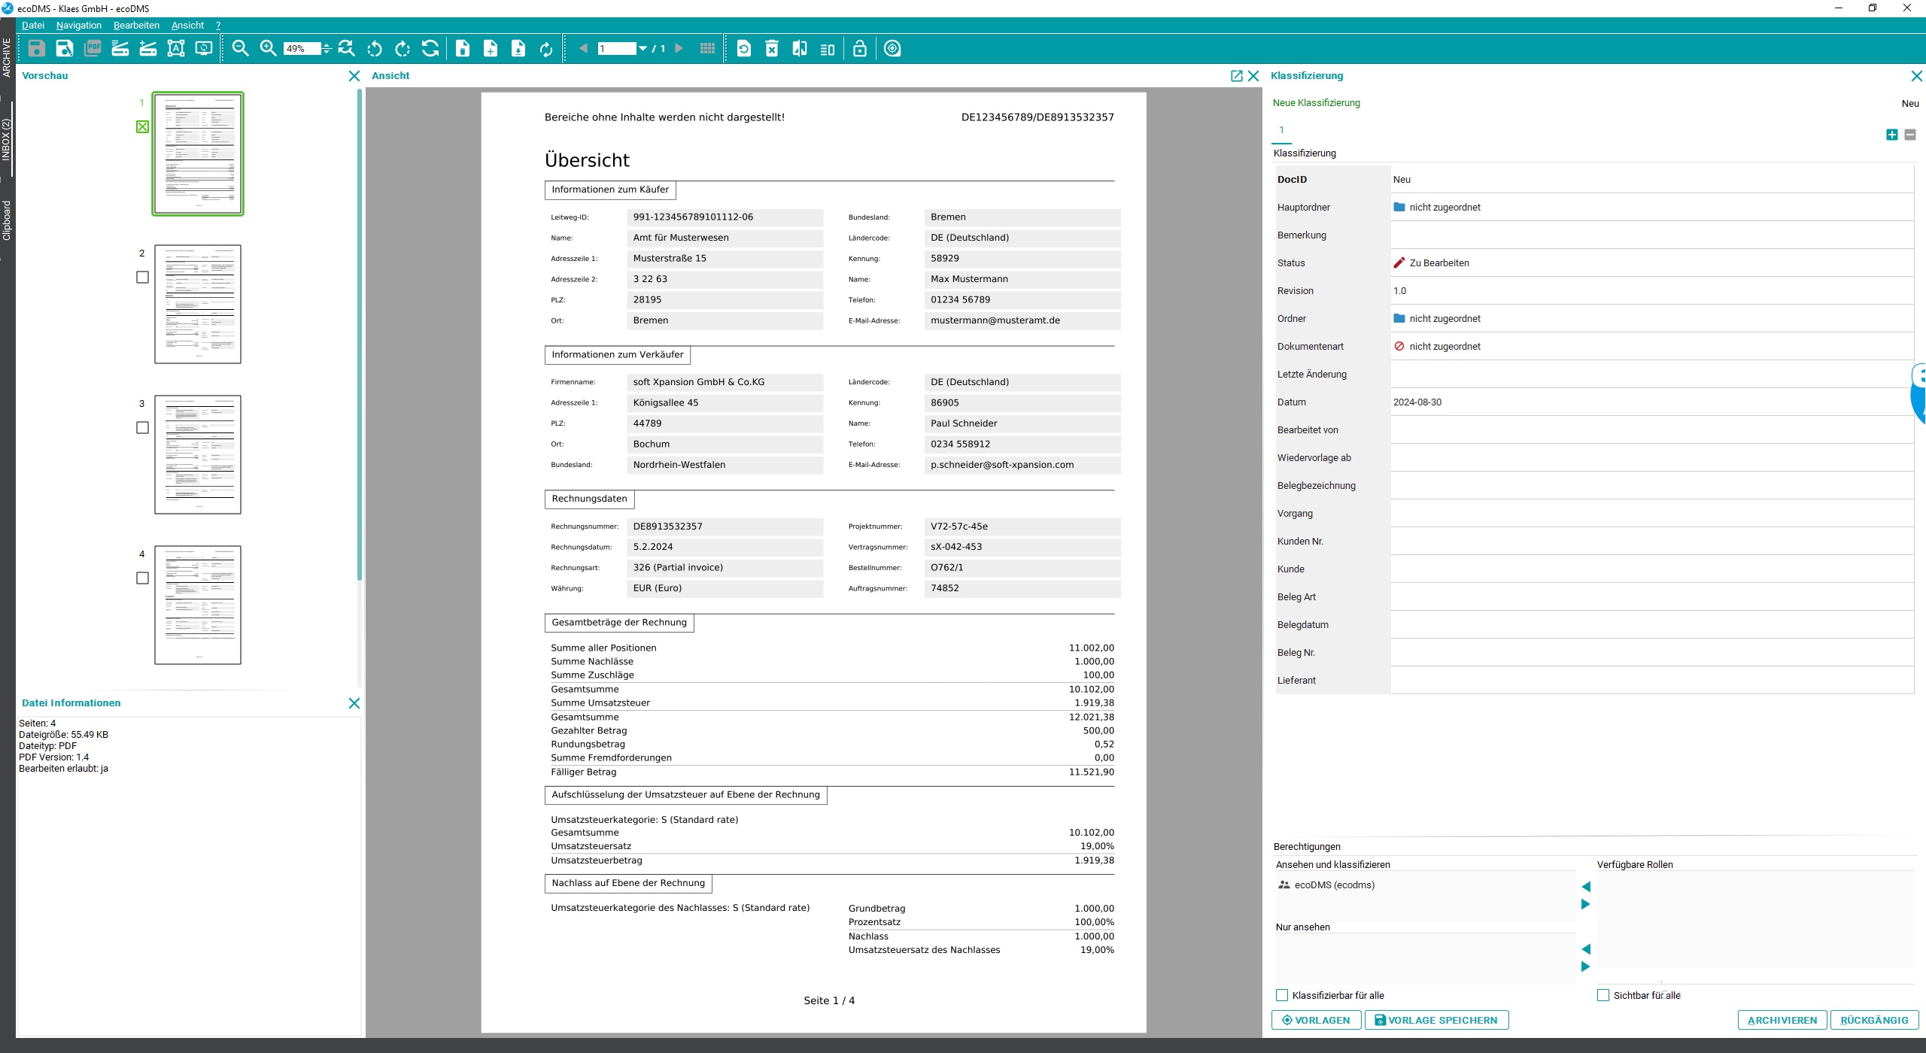Click the page download icon

coord(518,49)
